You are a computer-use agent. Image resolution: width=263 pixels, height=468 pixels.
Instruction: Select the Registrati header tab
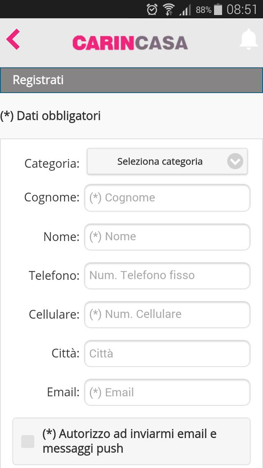(131, 80)
